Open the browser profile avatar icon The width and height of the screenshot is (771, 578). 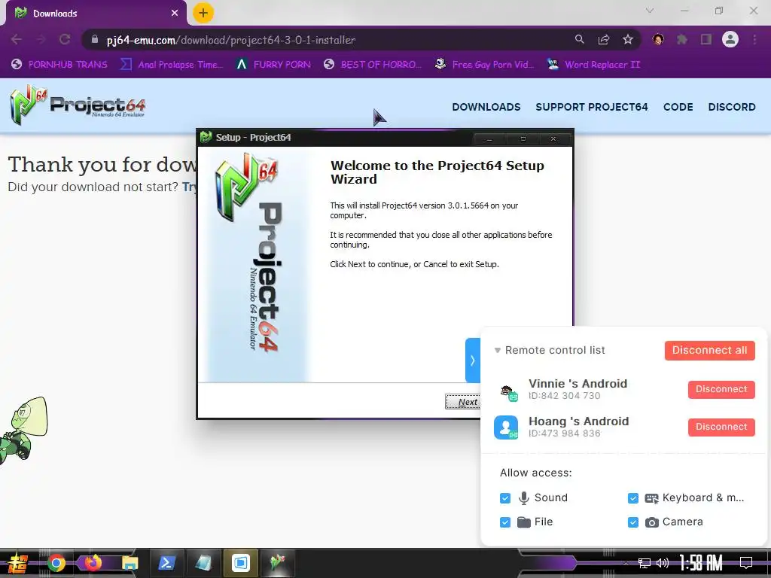[730, 39]
